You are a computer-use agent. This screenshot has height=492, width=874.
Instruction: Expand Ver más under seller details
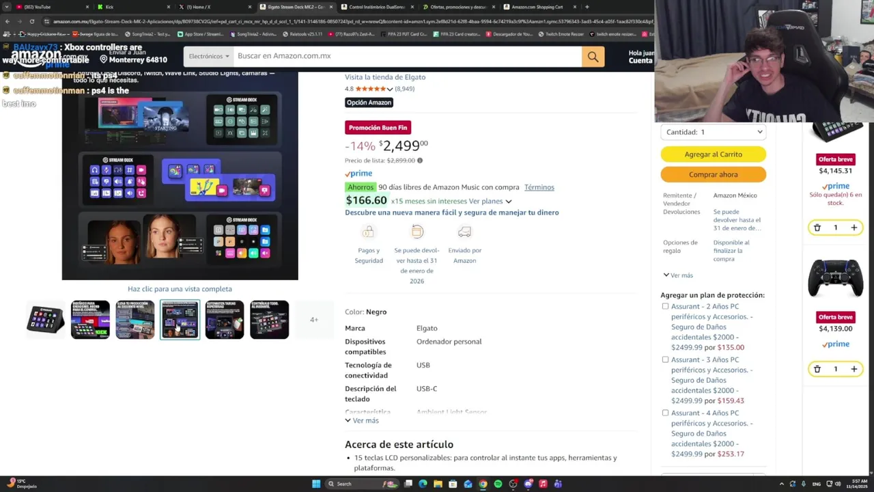coord(678,275)
